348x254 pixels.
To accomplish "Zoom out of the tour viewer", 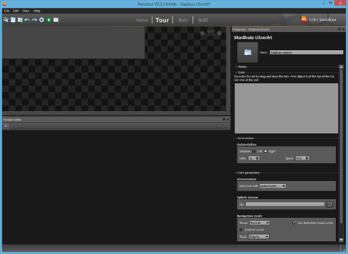I will click(202, 33).
